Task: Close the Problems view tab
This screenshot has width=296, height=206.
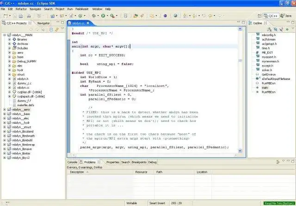Action: (99, 162)
